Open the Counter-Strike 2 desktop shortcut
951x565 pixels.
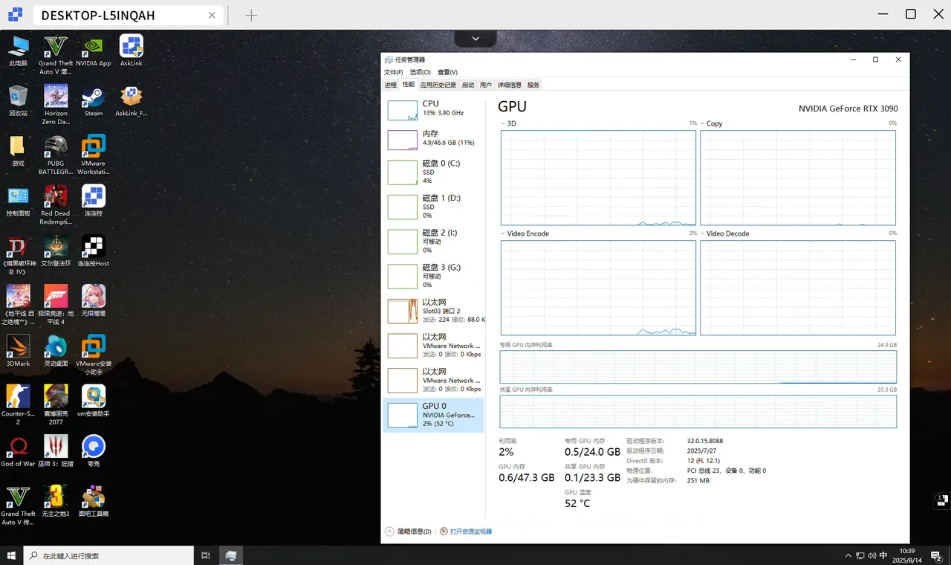(x=18, y=405)
